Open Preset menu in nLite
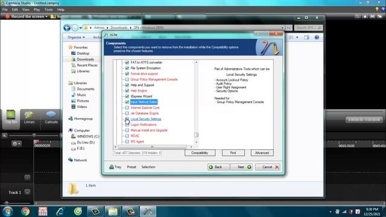 (131, 167)
